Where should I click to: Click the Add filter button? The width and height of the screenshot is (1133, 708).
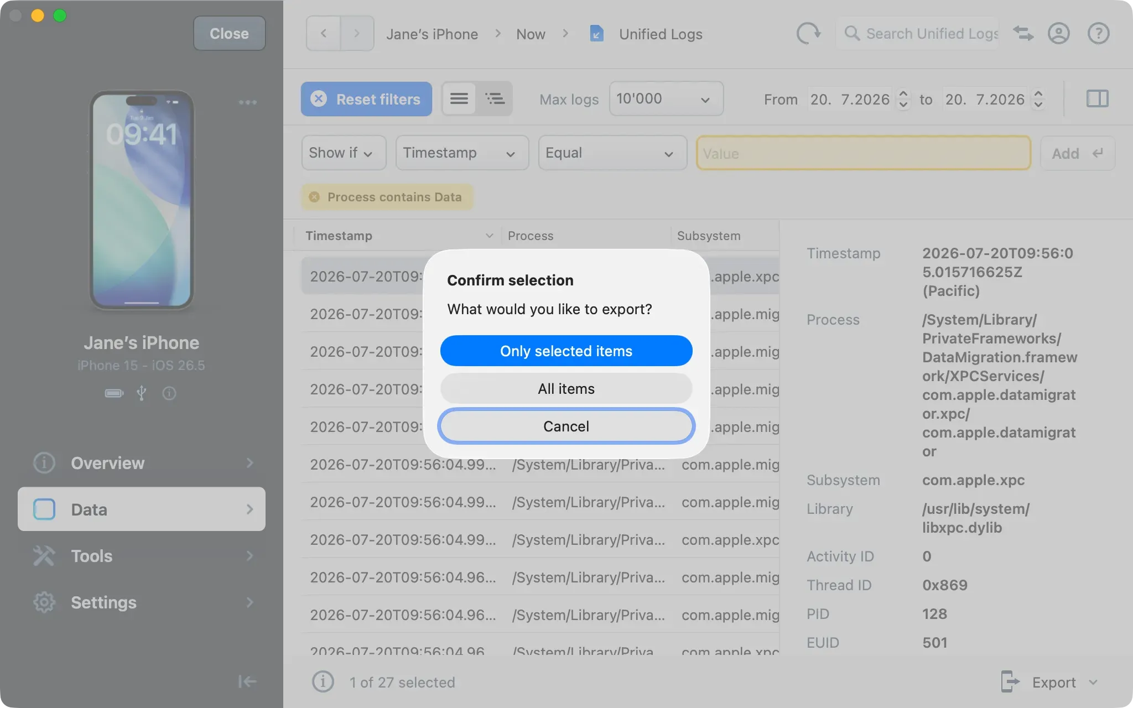coord(1077,153)
